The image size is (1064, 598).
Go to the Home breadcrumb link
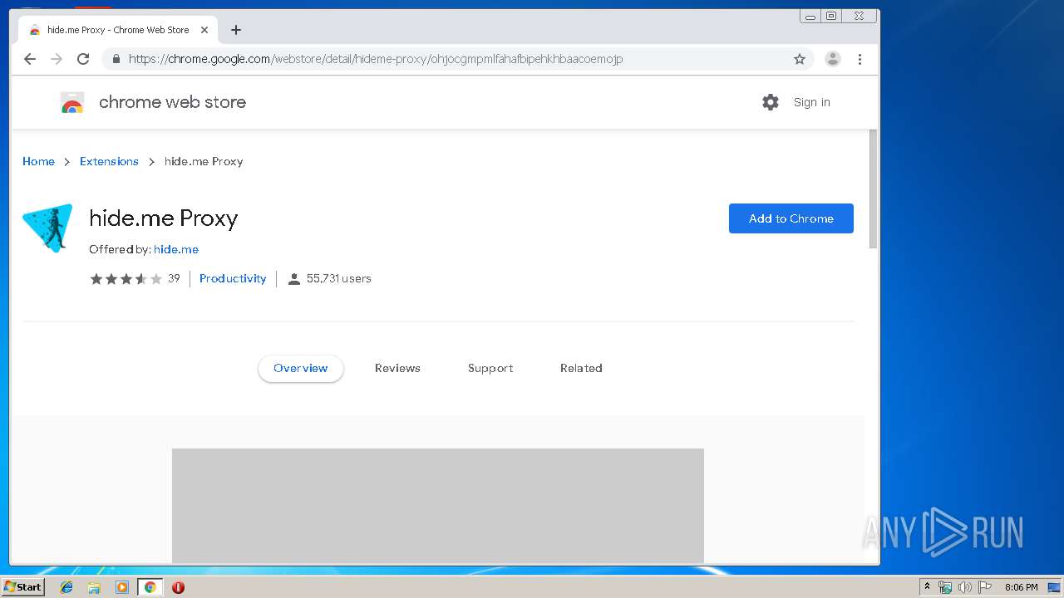tap(38, 161)
